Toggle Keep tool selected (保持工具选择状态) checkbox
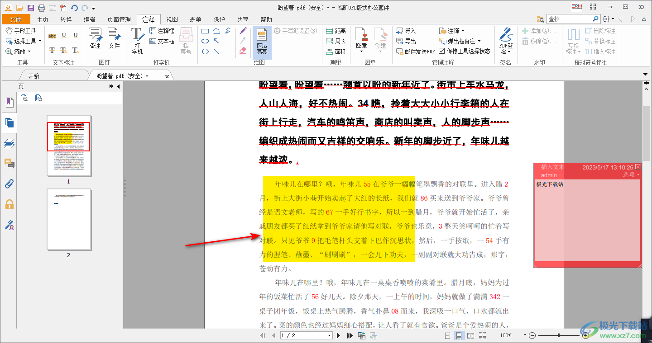Screen dimensions: 652x343 (x=442, y=51)
